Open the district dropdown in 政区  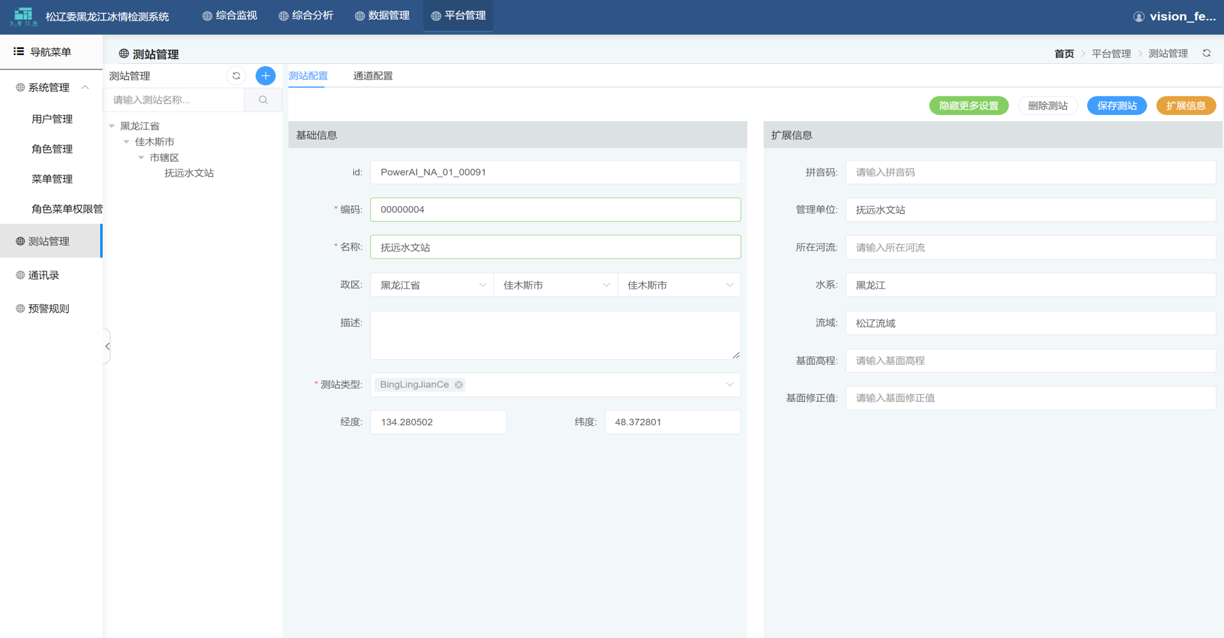[x=679, y=285]
